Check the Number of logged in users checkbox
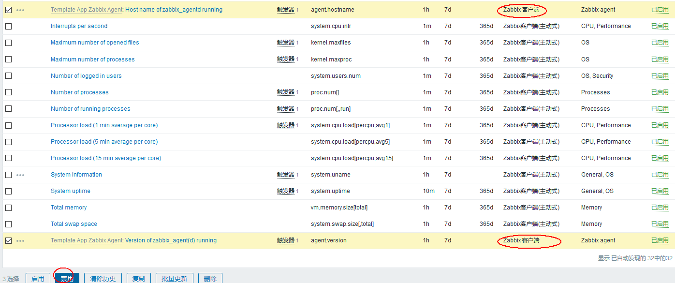 8,75
